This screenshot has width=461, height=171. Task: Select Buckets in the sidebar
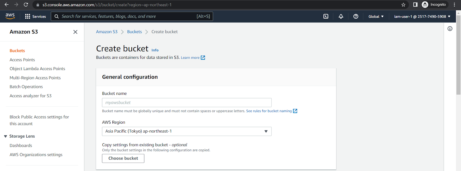tap(17, 51)
